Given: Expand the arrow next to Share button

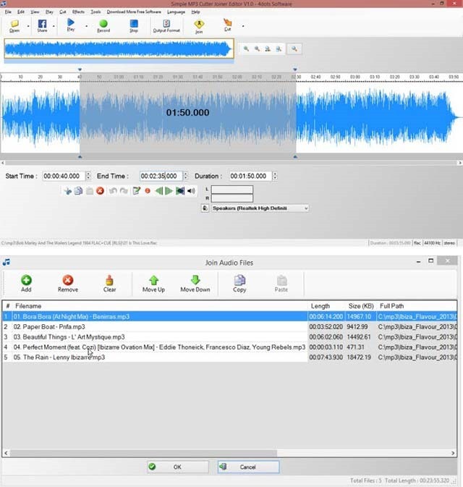Looking at the screenshot, I should click(x=54, y=26).
